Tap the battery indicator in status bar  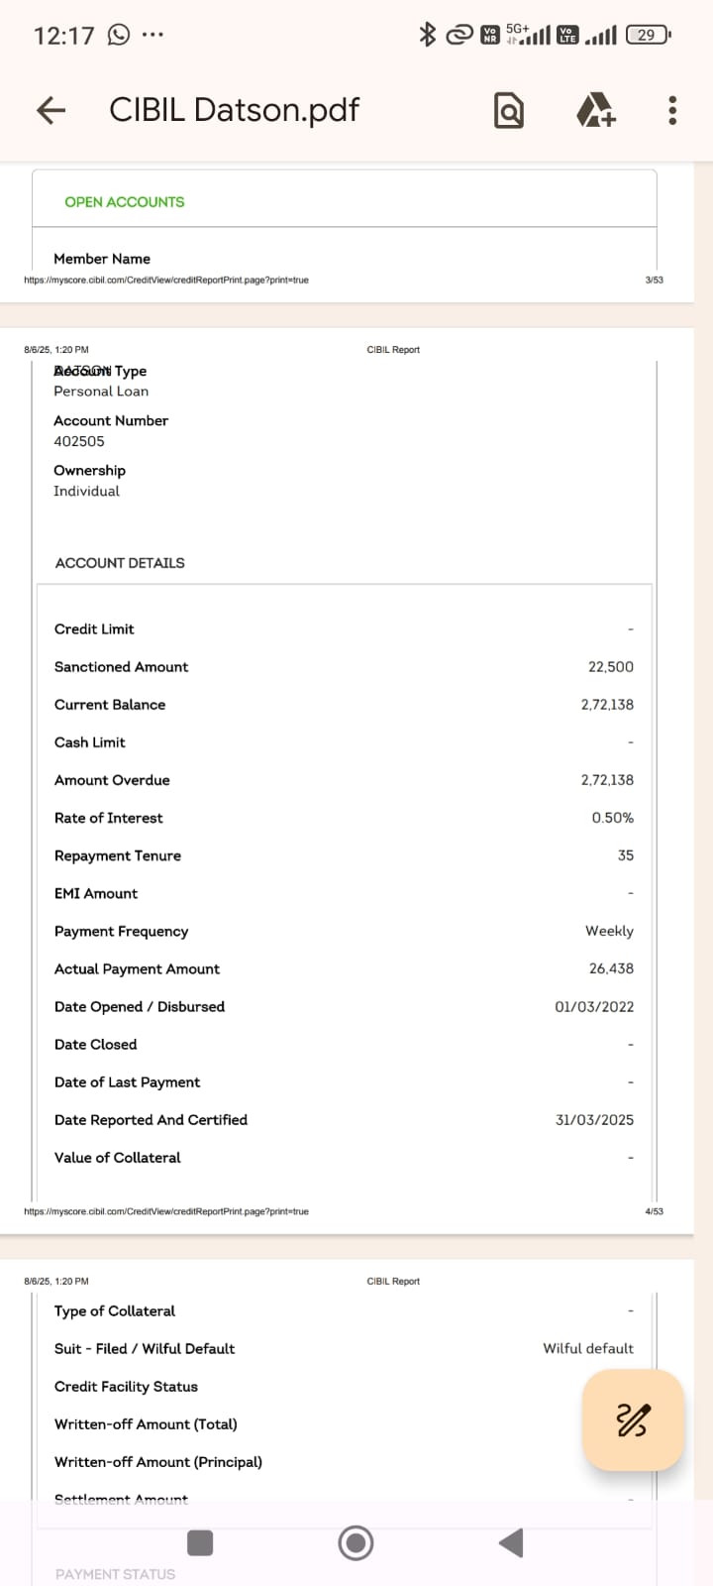point(648,35)
